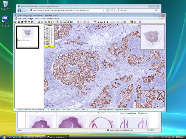The height and width of the screenshot is (139, 186).
Task: Set zoom to 2X
Action: coord(47,33)
